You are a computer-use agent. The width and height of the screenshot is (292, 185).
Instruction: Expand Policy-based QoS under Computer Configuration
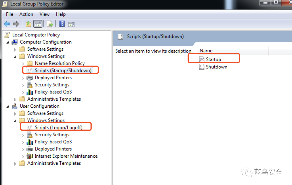(x=23, y=92)
